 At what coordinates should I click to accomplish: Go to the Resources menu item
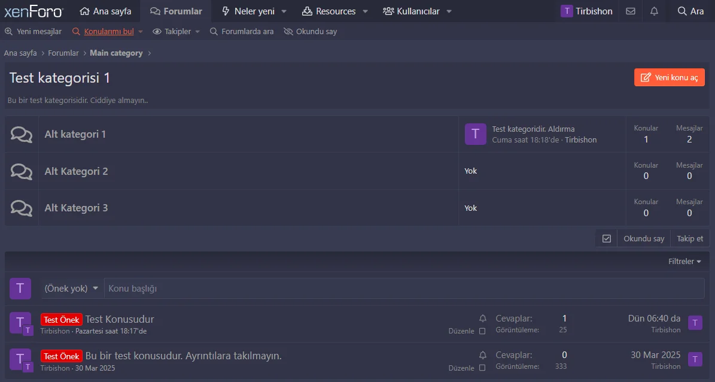point(329,11)
